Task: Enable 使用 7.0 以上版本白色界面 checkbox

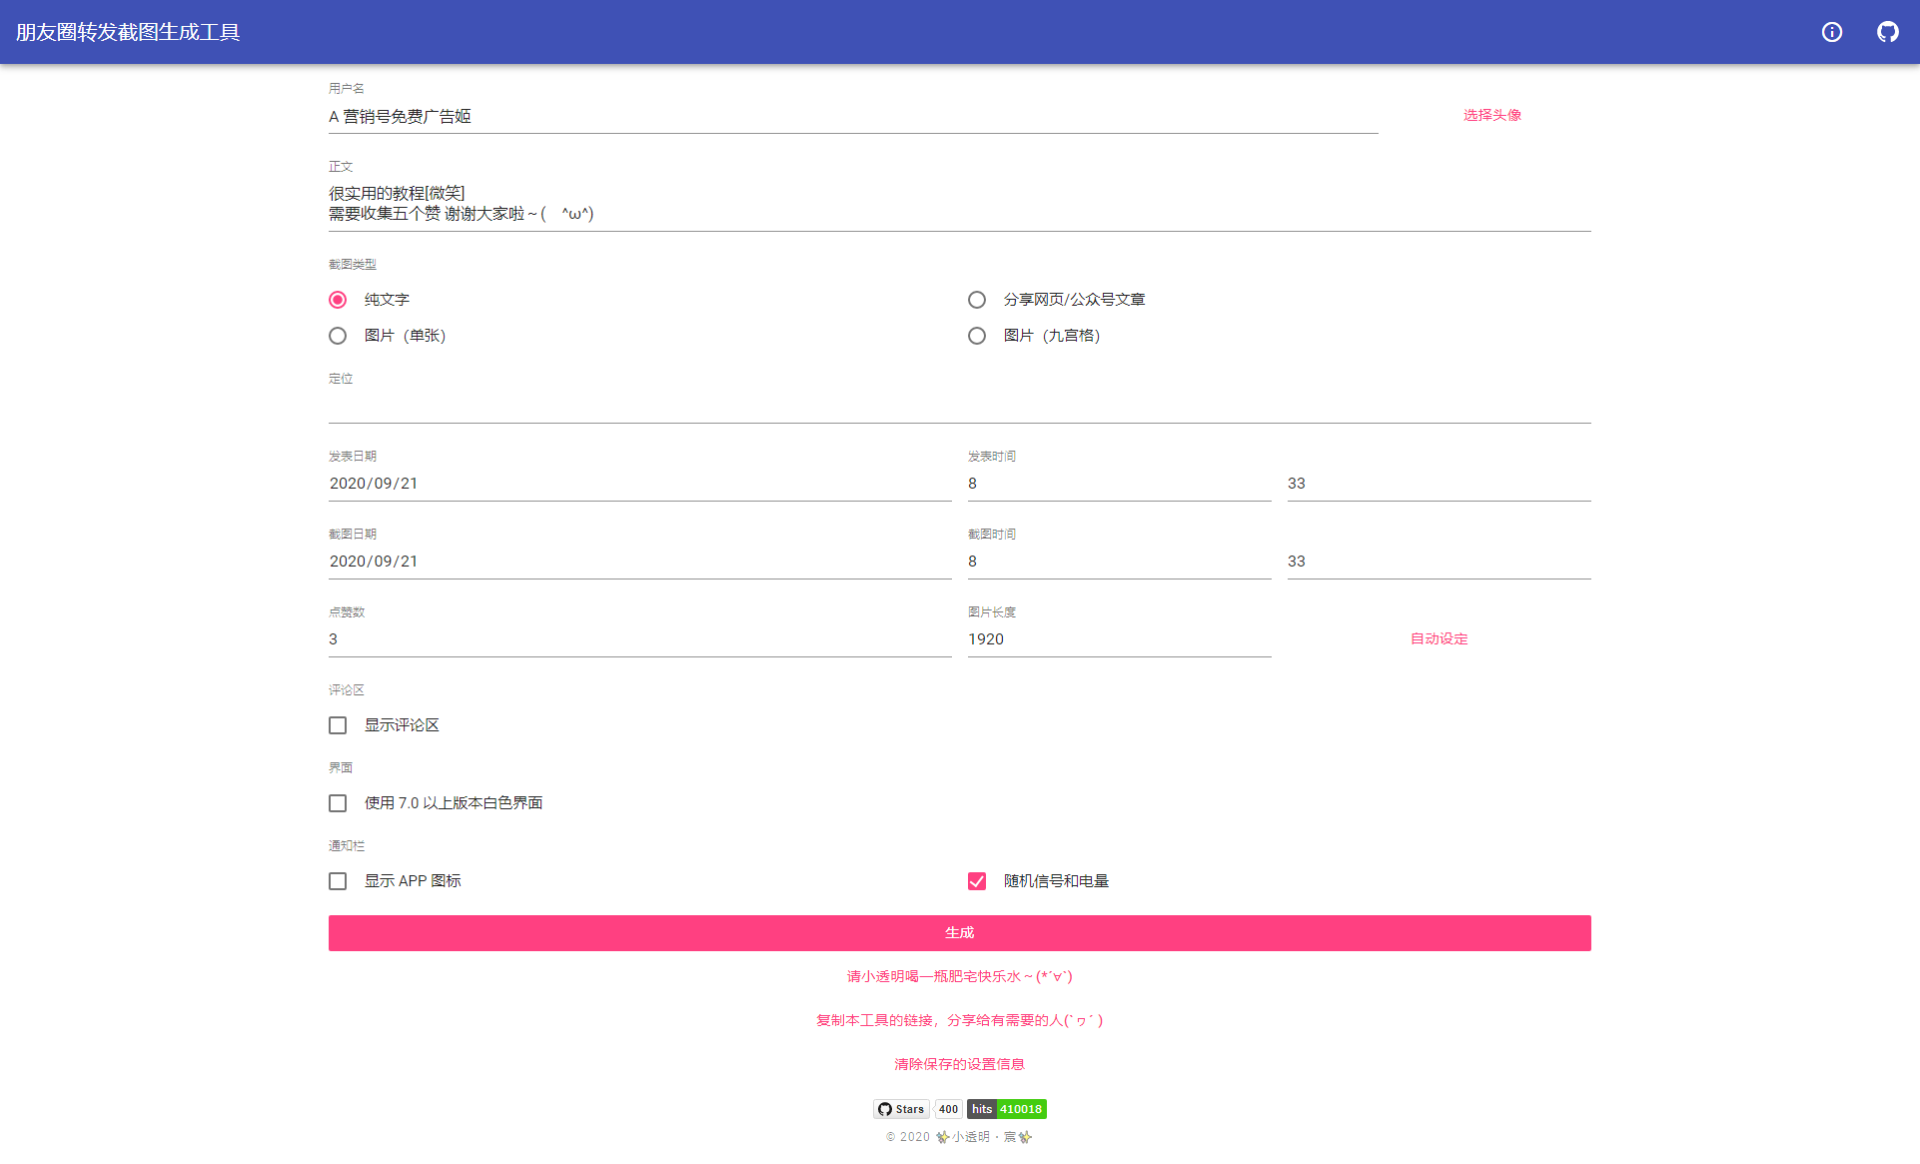Action: click(338, 803)
